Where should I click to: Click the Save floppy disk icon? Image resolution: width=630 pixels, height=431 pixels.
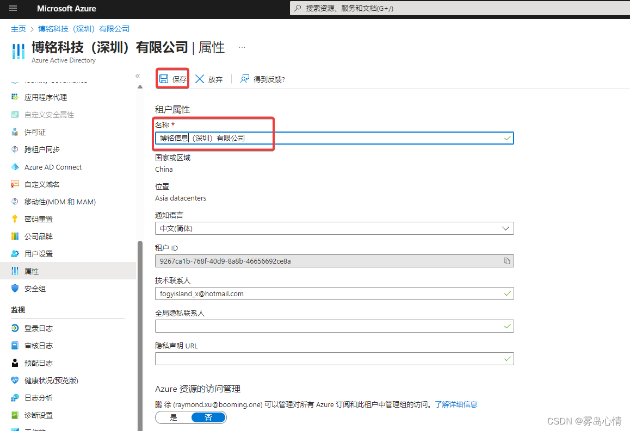click(164, 79)
